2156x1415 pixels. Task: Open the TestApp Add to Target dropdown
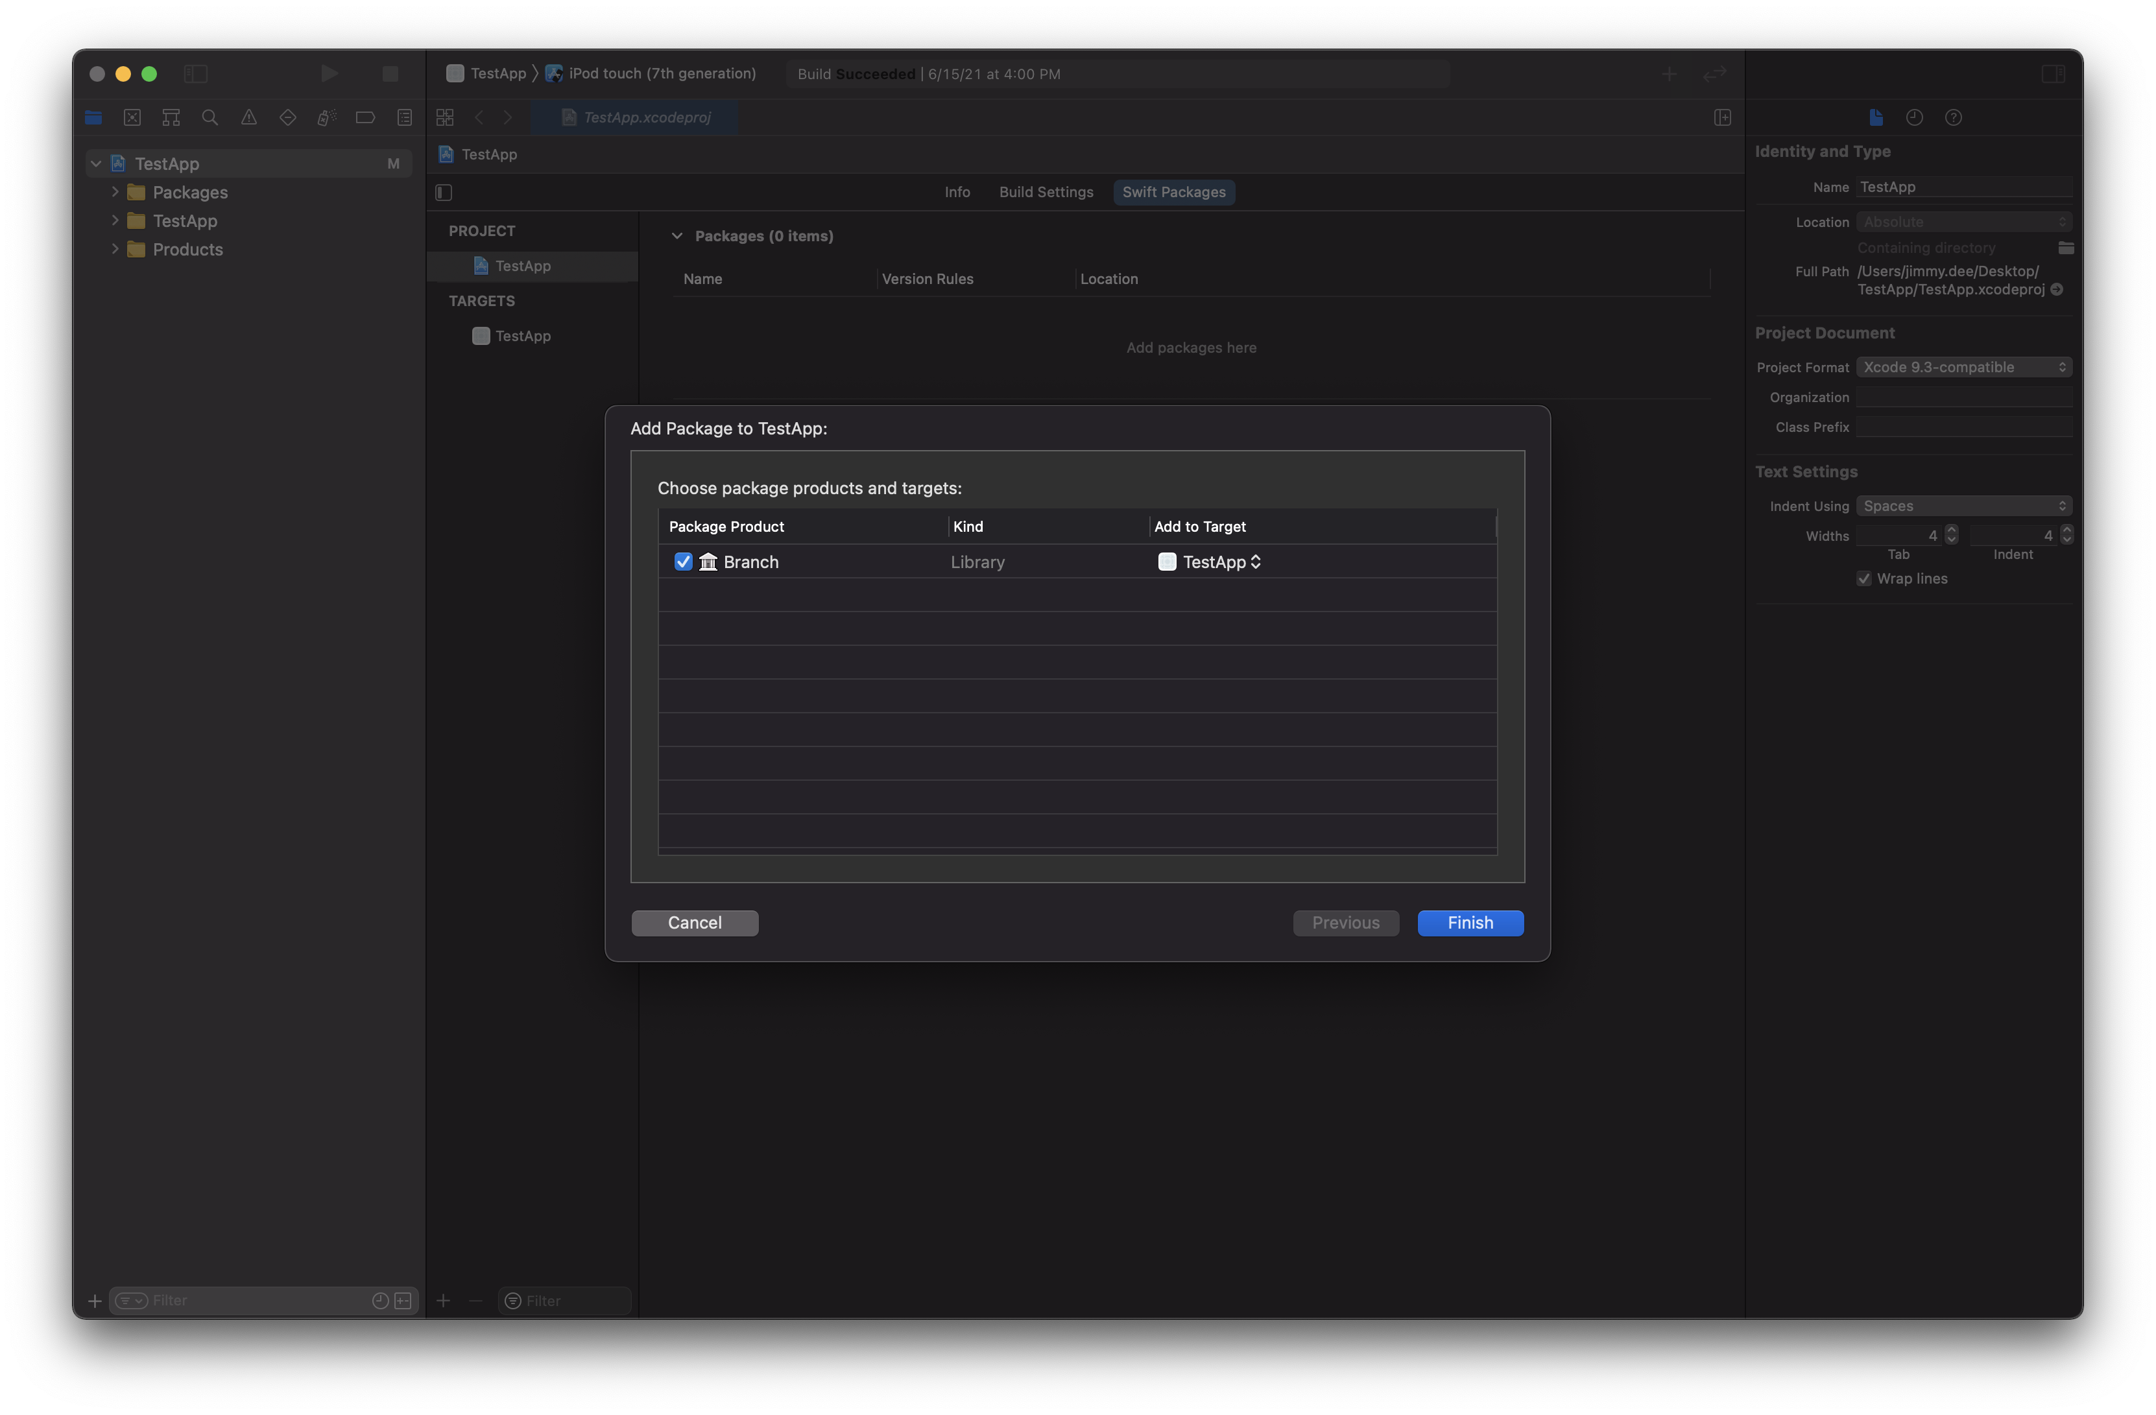[1210, 562]
